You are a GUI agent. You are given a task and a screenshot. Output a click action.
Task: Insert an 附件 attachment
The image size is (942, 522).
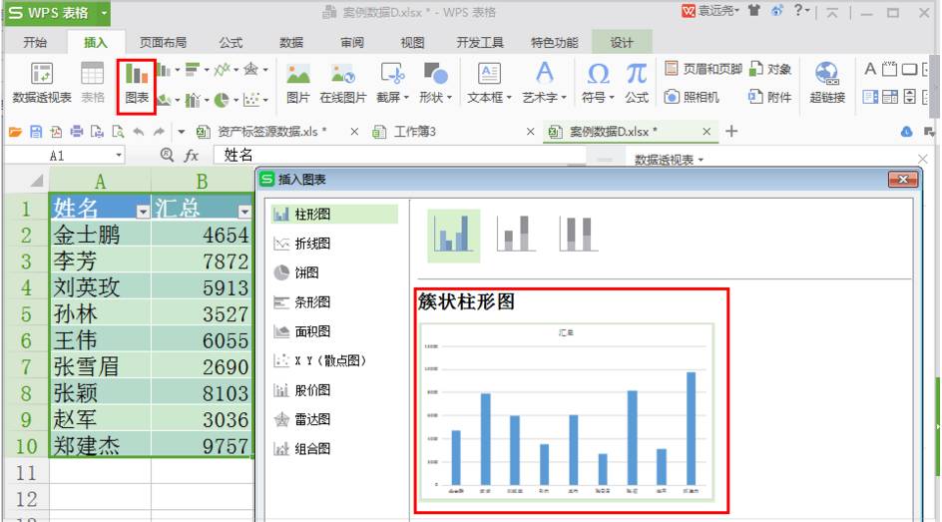point(770,97)
